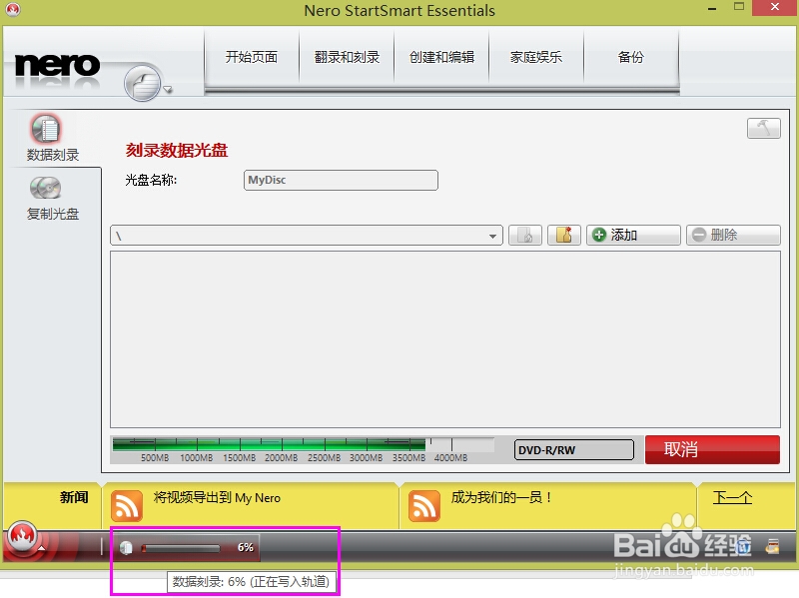Switch to the 翻录和刻录 tab

click(347, 57)
